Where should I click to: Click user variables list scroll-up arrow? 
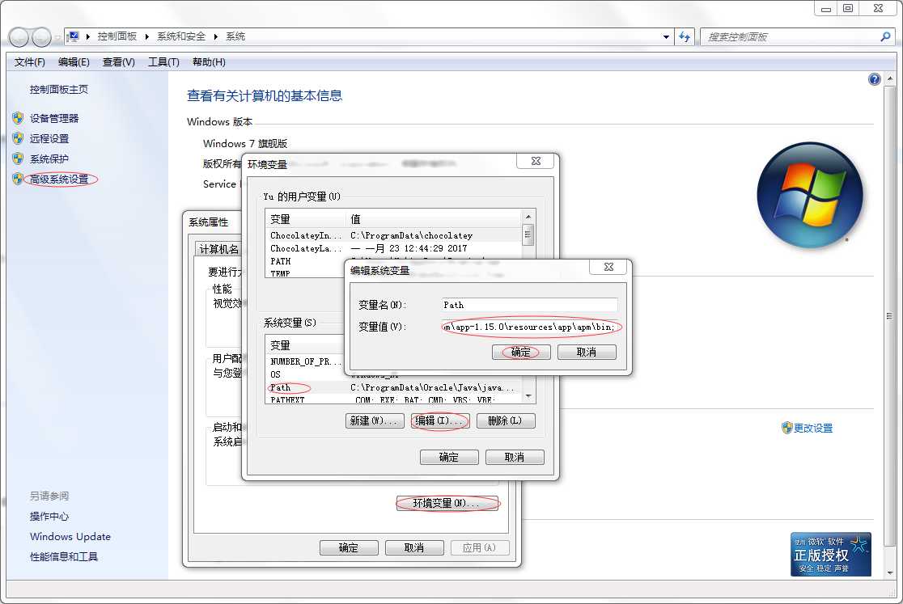coord(528,216)
